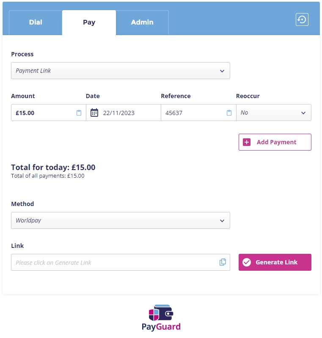Screen dimensions: 322x338
Task: Click the Link text field placeholder
Action: click(114, 262)
